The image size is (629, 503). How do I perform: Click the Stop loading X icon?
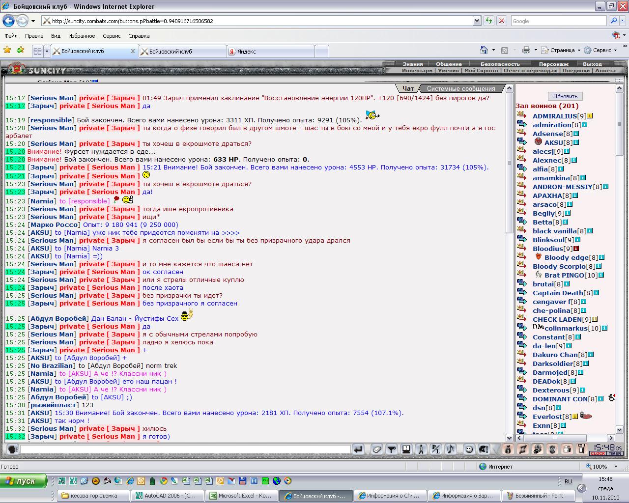[x=501, y=21]
